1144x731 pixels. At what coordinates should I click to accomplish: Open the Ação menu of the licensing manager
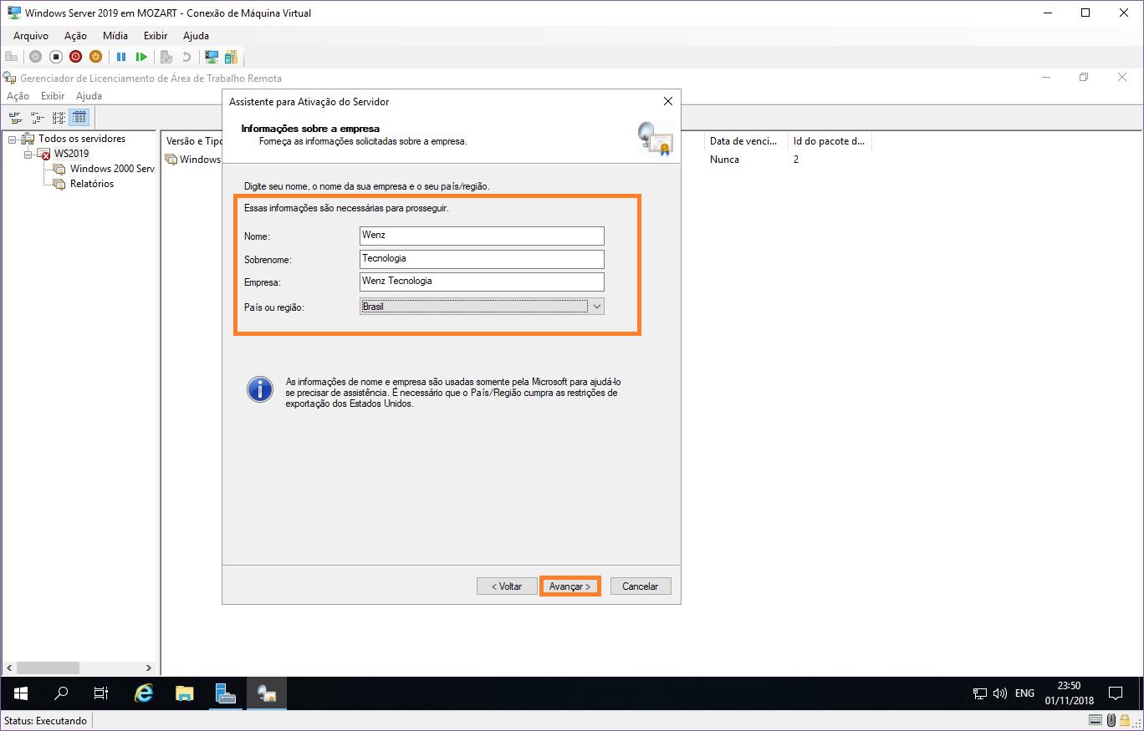coord(18,96)
